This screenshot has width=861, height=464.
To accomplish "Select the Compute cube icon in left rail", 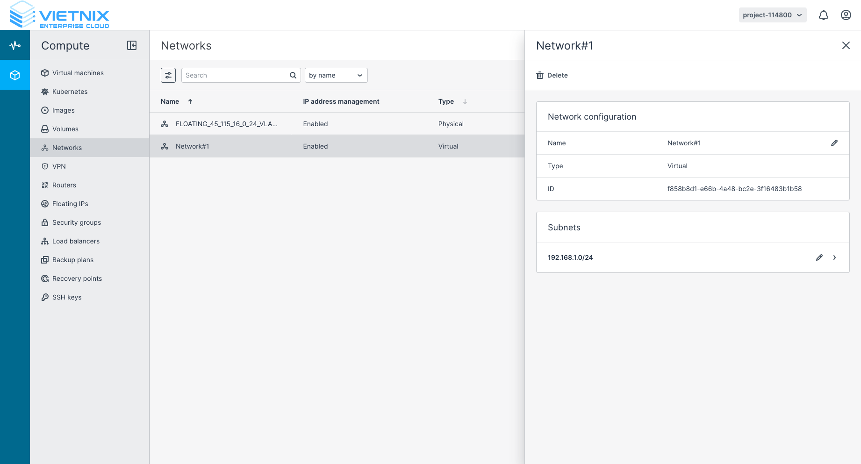I will click(x=15, y=75).
